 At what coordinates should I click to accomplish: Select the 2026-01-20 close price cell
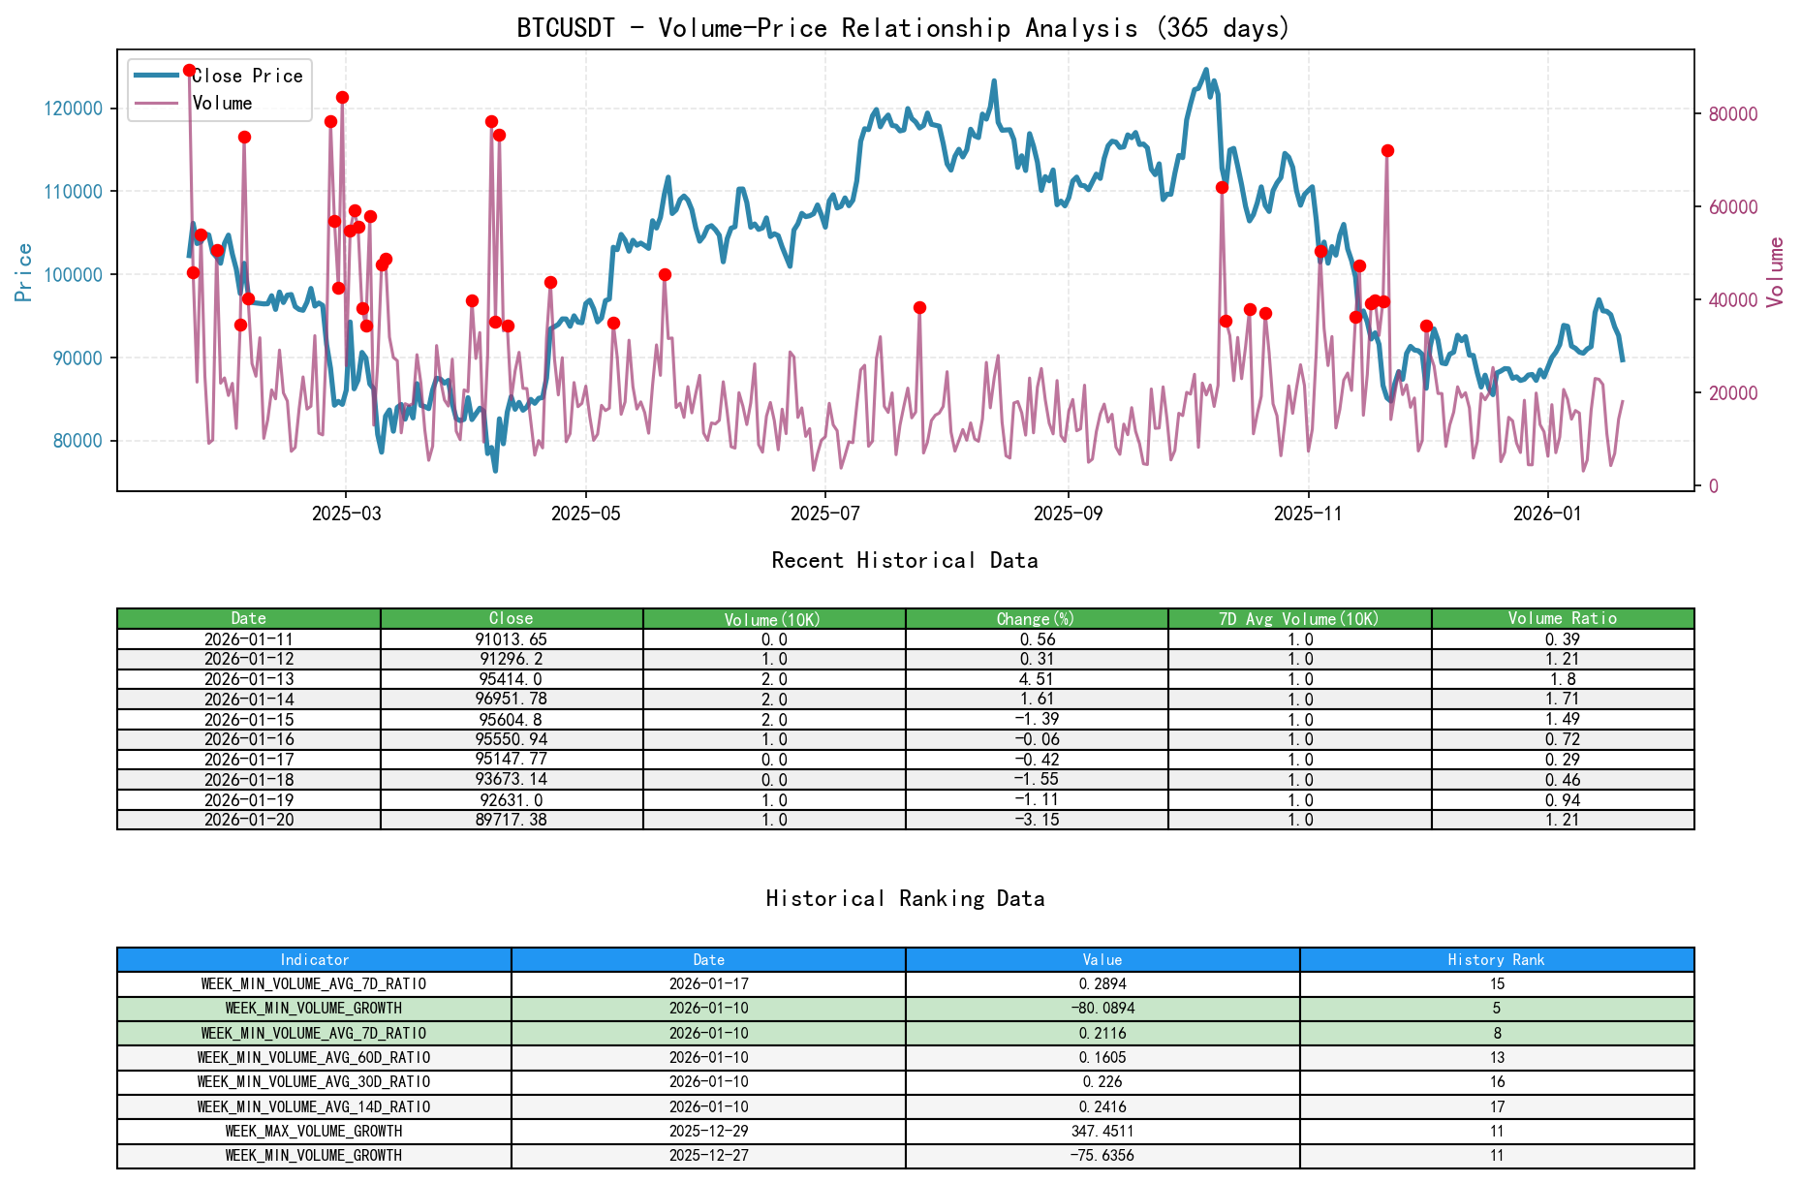tap(513, 819)
